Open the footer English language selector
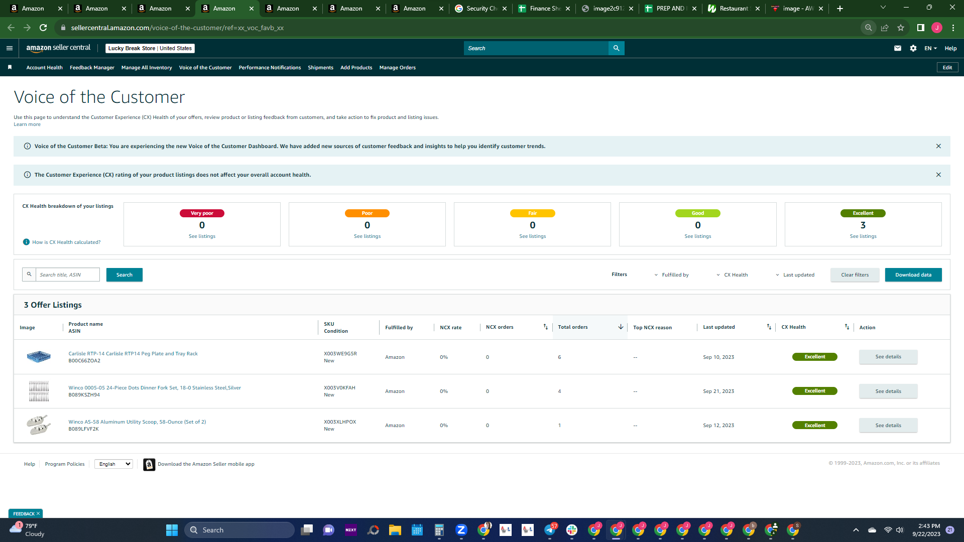This screenshot has height=542, width=964. pos(114,464)
